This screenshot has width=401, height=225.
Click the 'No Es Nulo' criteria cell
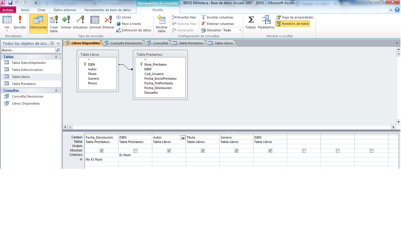pyautogui.click(x=101, y=159)
